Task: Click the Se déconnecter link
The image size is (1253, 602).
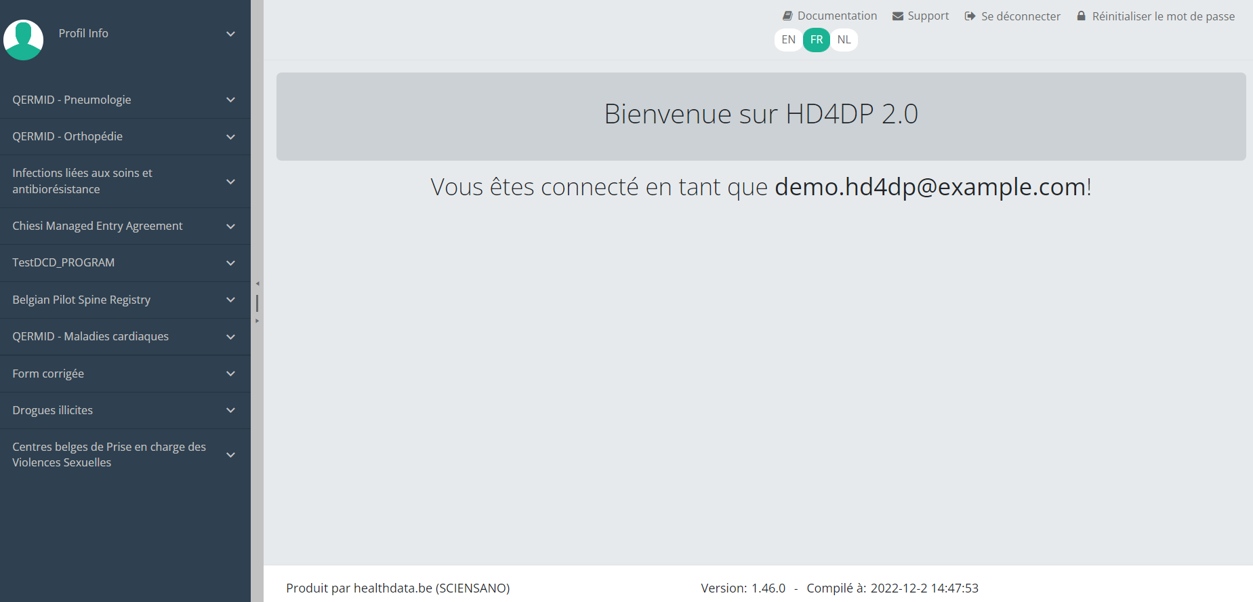Action: (1021, 16)
